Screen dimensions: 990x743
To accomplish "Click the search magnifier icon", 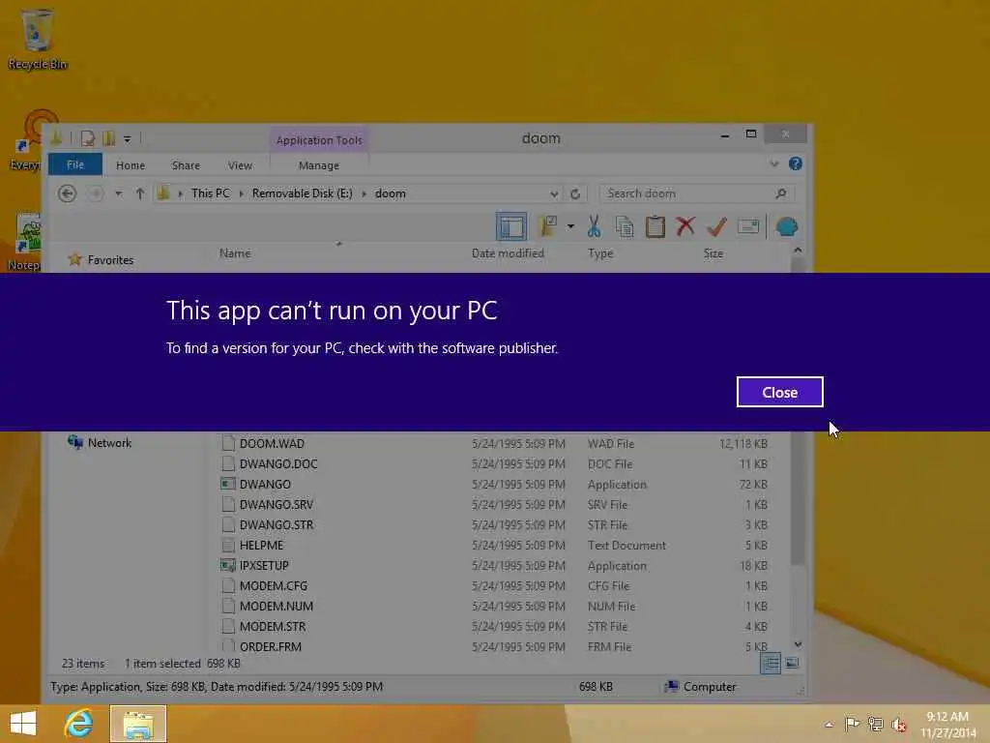I will click(x=781, y=193).
